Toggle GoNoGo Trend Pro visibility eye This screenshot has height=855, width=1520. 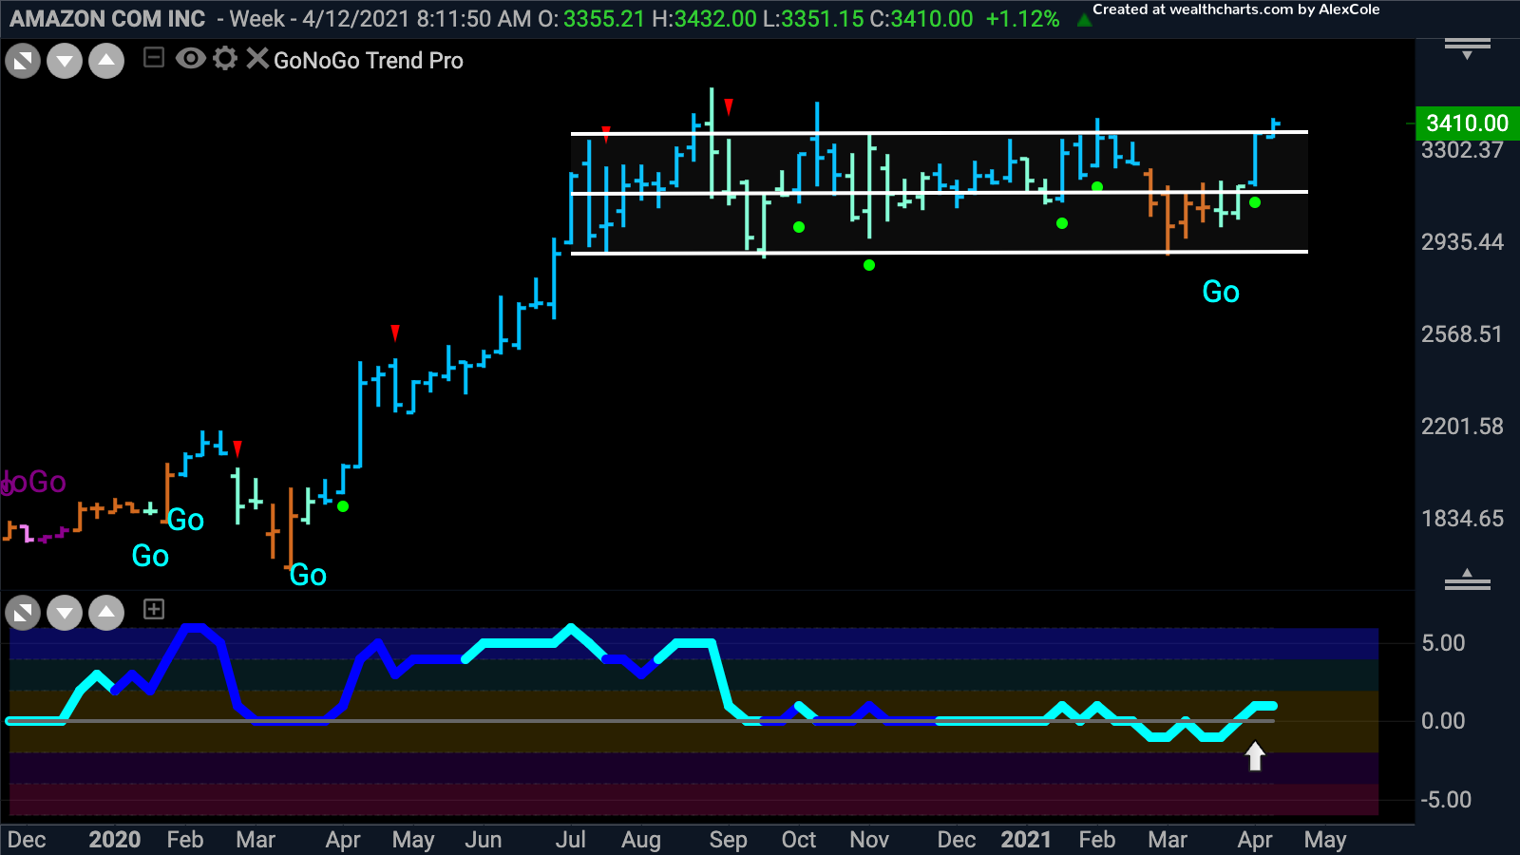click(x=191, y=59)
